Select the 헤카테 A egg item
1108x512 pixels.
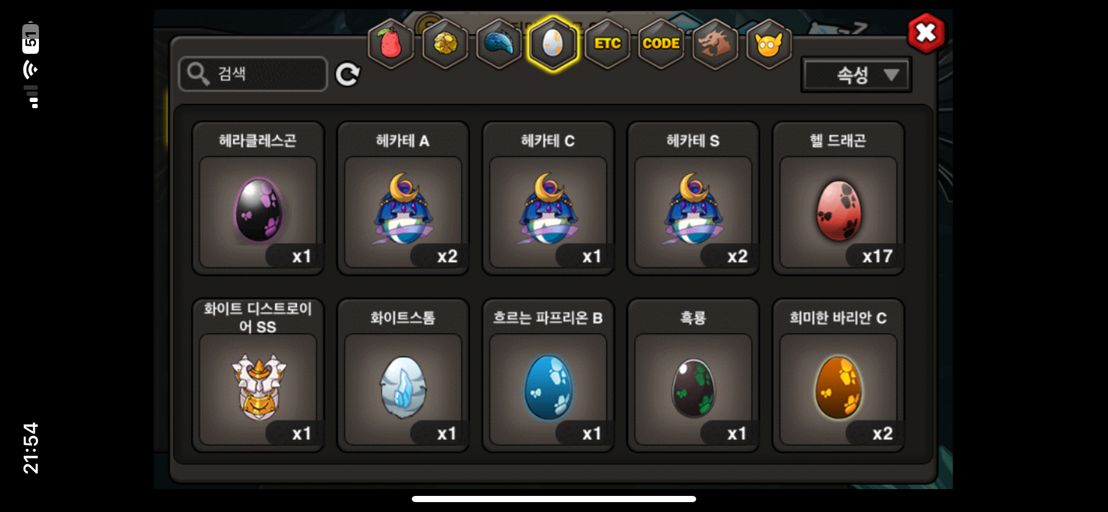pyautogui.click(x=403, y=198)
